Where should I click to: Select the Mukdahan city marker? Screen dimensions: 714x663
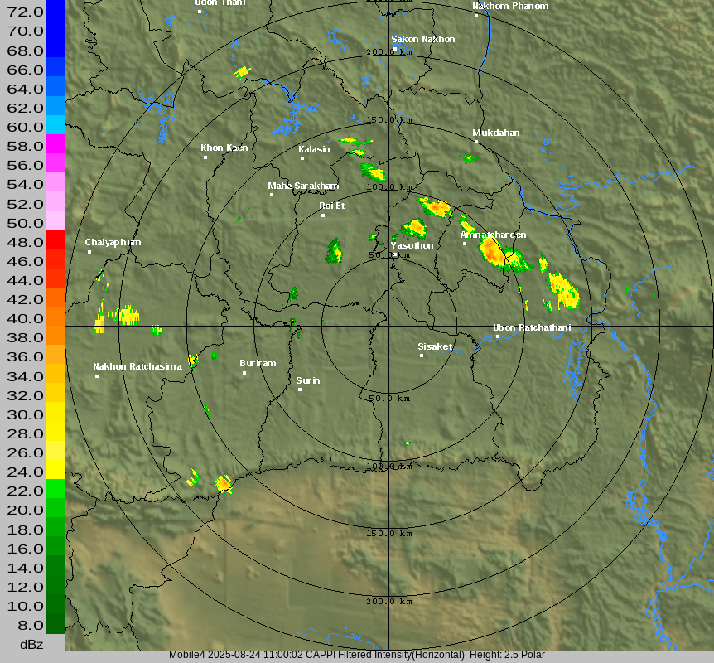pos(476,142)
